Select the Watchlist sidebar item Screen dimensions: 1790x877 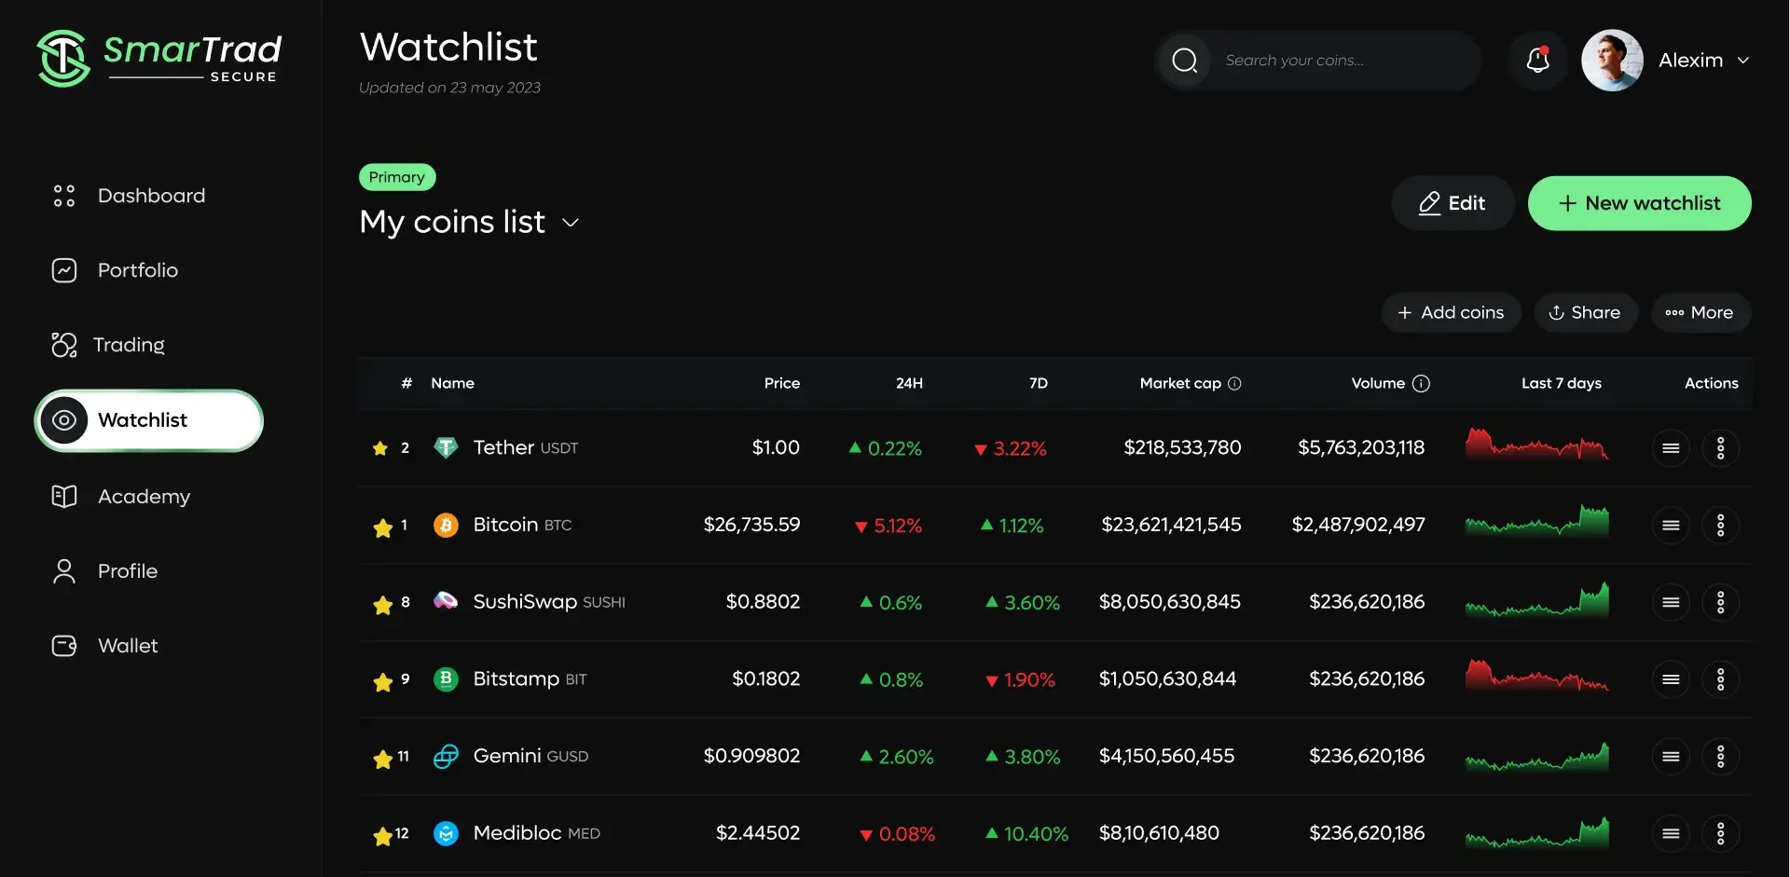(x=149, y=420)
